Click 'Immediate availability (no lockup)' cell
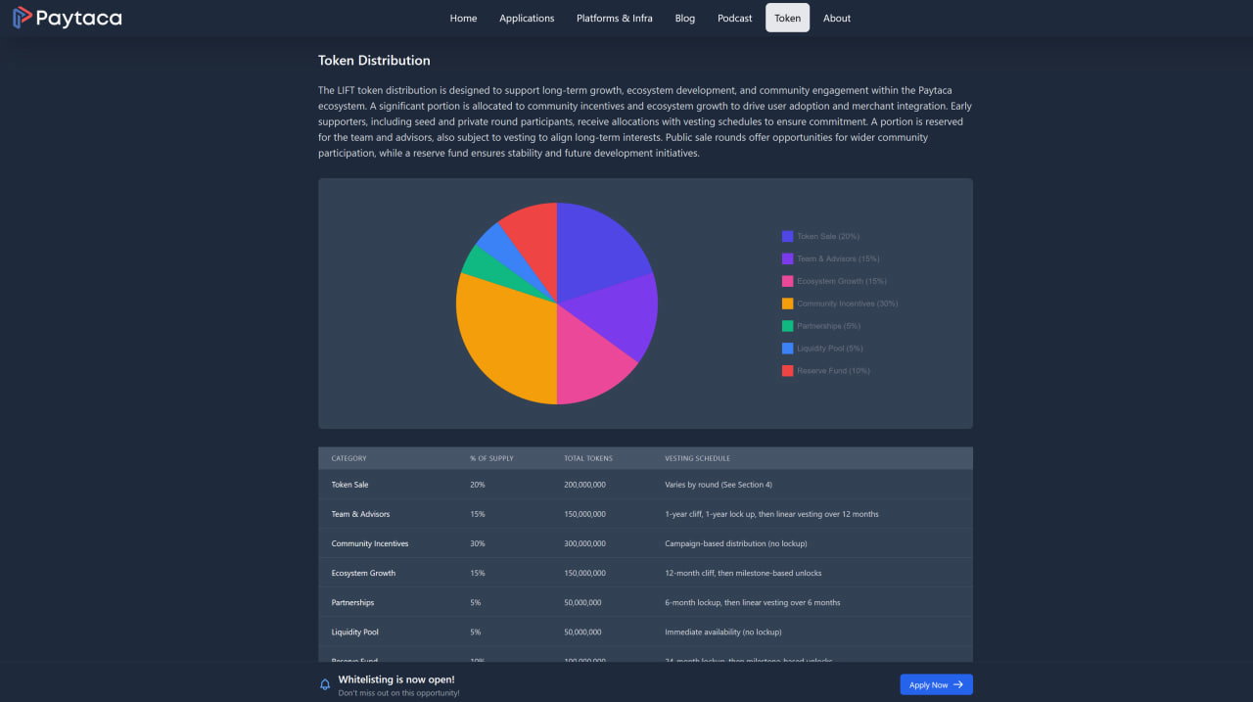The image size is (1253, 702). (723, 632)
